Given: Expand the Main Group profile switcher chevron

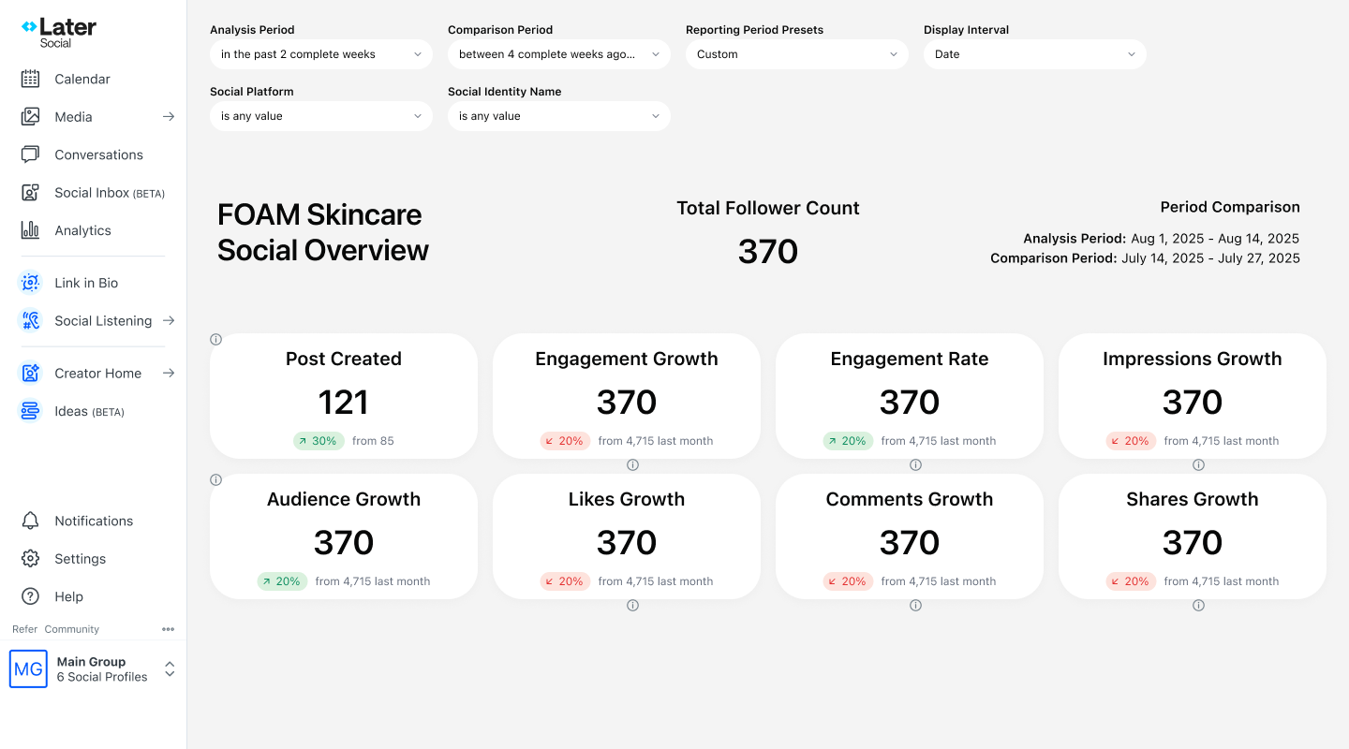Looking at the screenshot, I should click(x=170, y=669).
